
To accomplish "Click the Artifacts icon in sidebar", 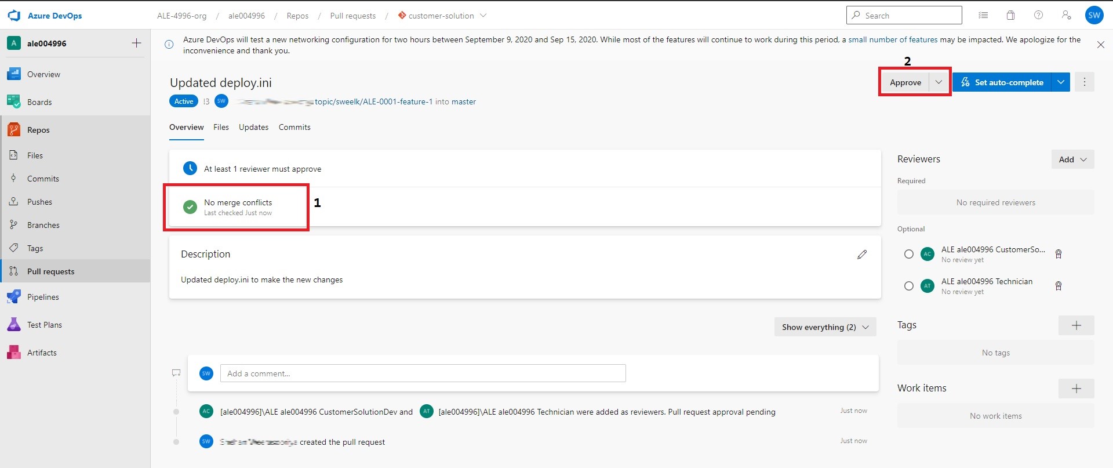I will 13,353.
